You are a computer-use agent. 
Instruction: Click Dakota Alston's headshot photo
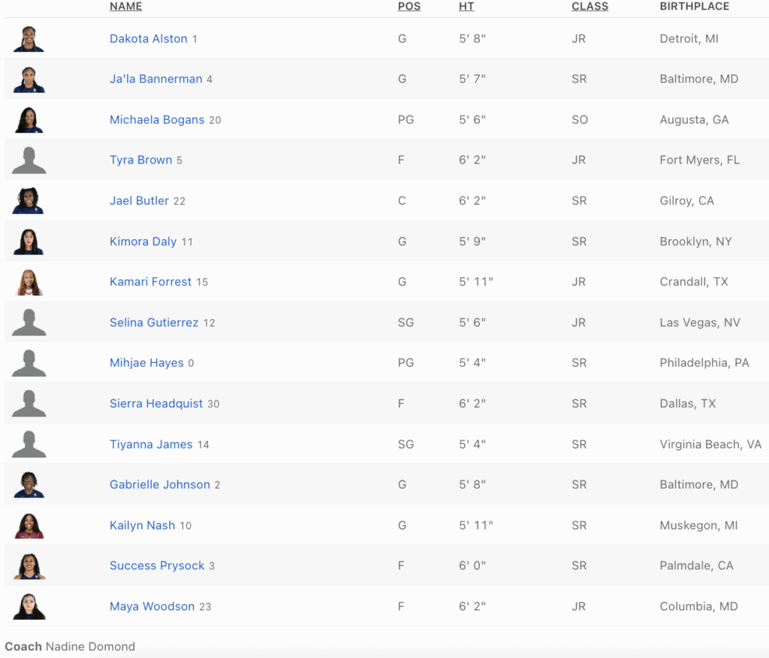[29, 39]
